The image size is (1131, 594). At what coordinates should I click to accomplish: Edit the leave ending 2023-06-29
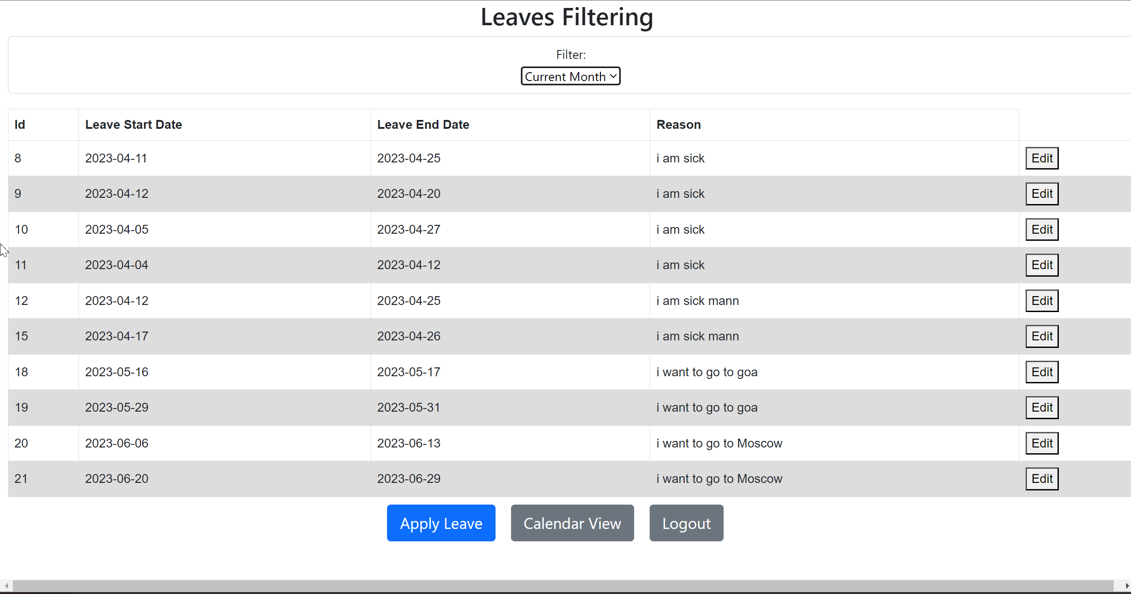(x=1042, y=478)
